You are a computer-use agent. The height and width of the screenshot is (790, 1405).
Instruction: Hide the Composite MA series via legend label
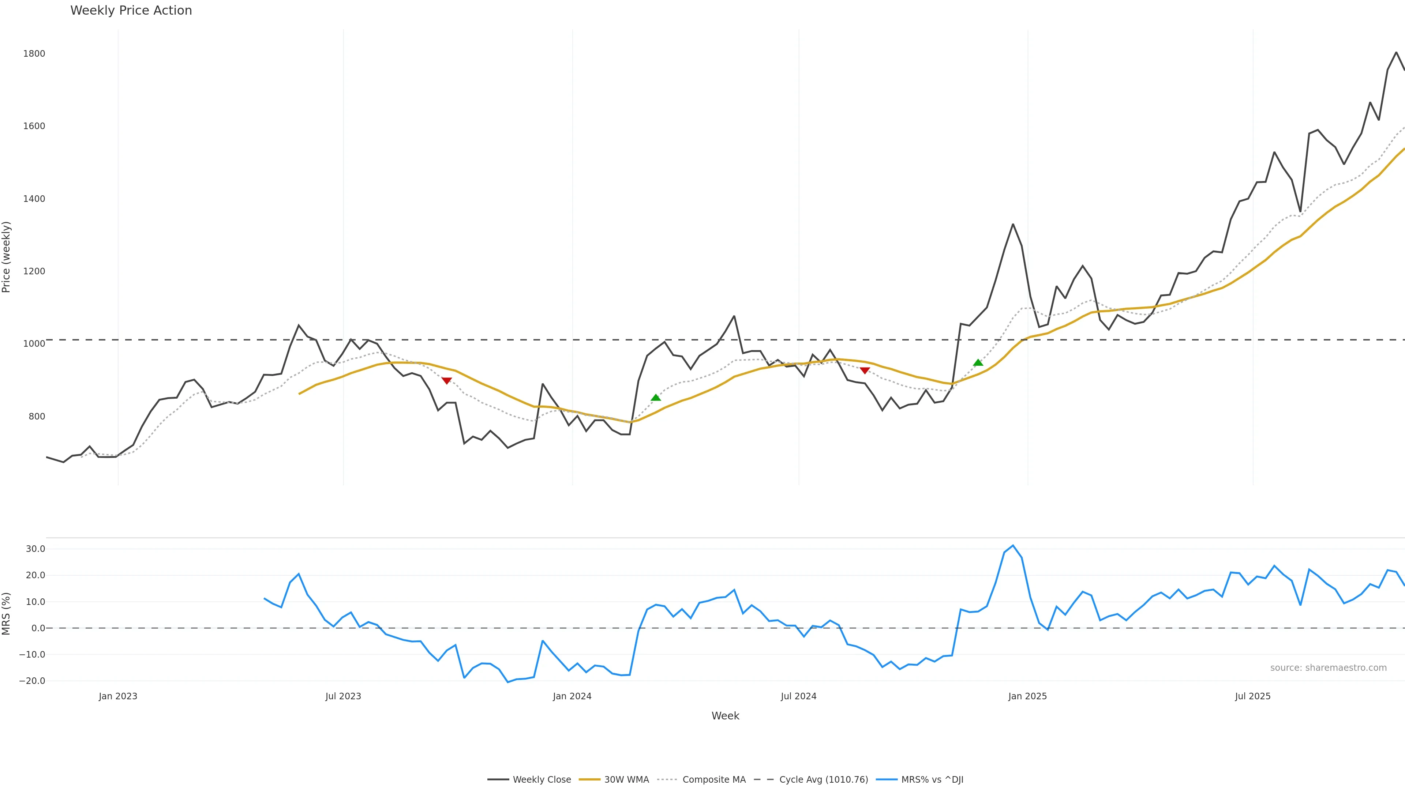click(713, 780)
